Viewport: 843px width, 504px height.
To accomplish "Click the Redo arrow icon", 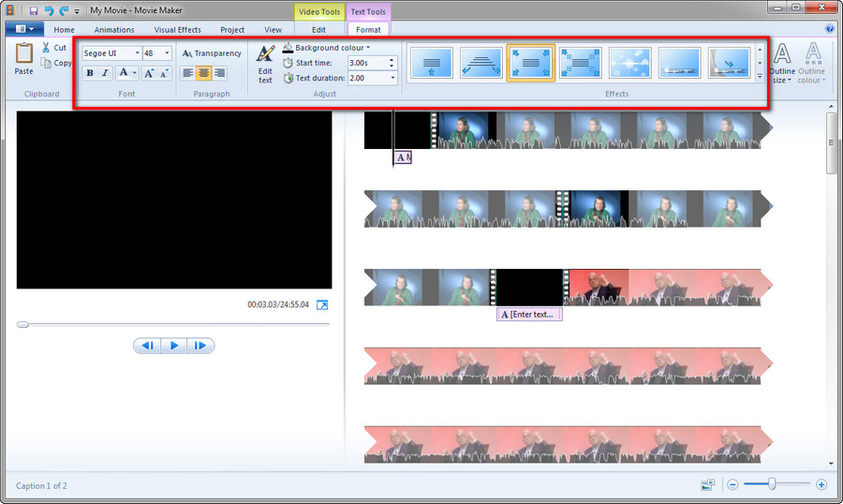I will point(64,10).
